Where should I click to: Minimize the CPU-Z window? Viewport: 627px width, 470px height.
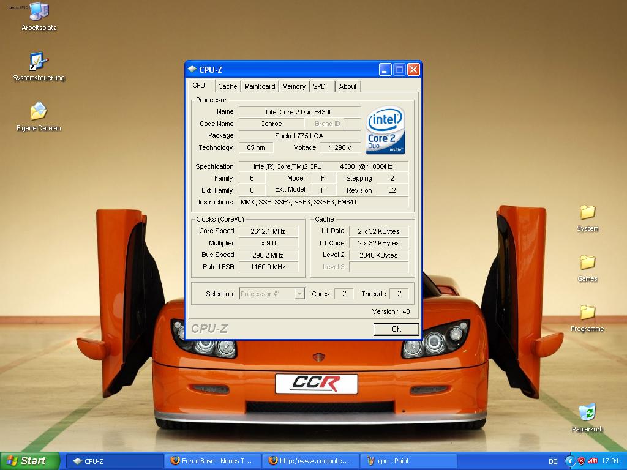385,70
